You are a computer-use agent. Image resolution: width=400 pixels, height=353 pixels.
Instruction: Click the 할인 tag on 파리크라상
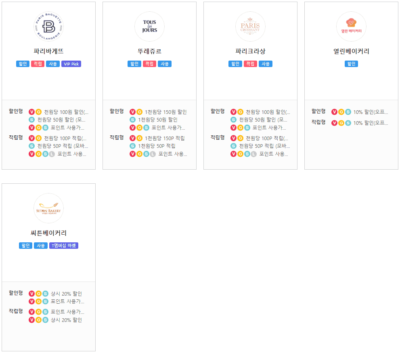(235, 64)
